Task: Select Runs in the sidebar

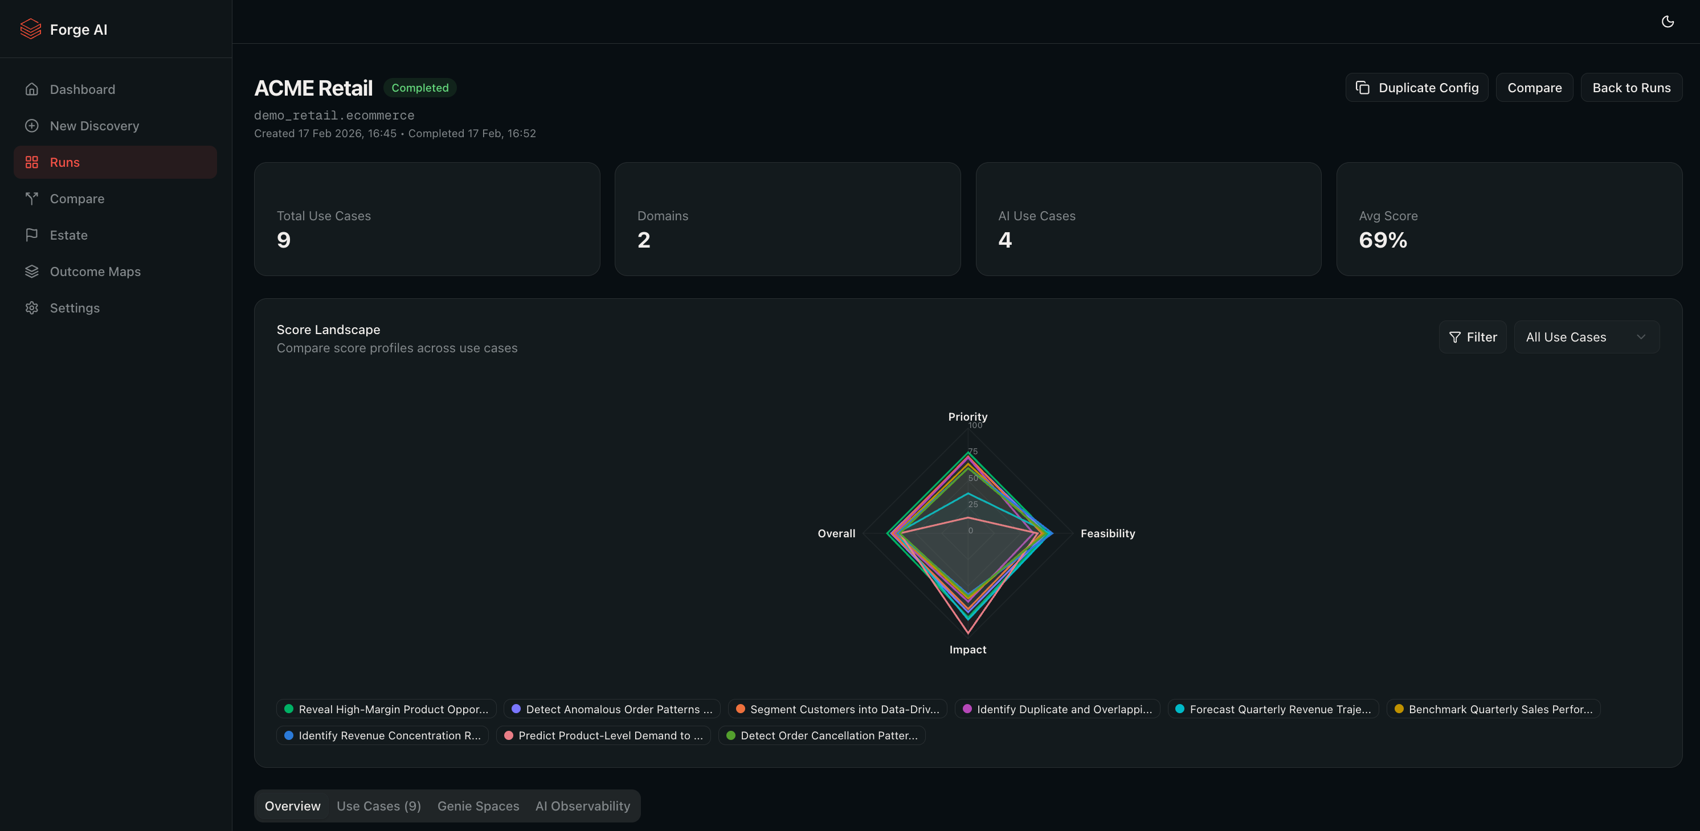Action: pyautogui.click(x=115, y=162)
